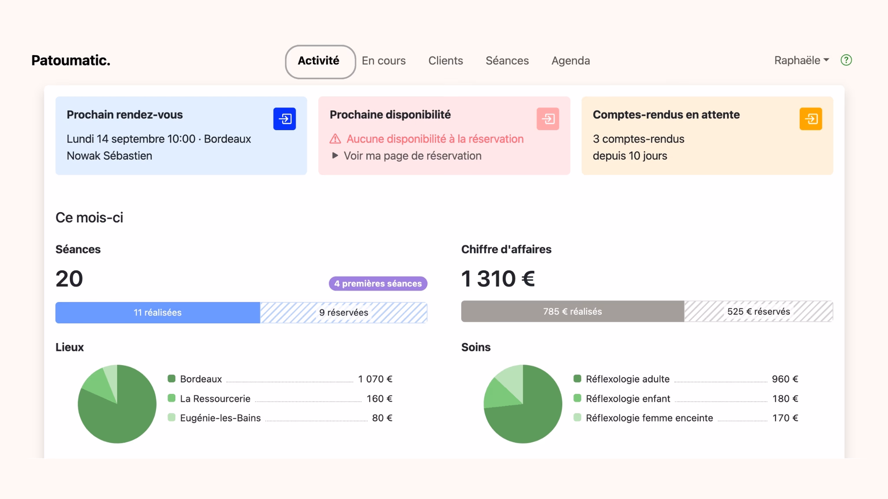Click the red warning triangle icon
Image resolution: width=888 pixels, height=499 pixels.
pos(335,139)
